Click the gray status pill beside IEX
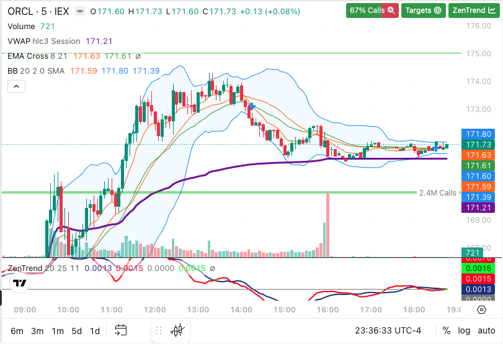 click(x=80, y=12)
